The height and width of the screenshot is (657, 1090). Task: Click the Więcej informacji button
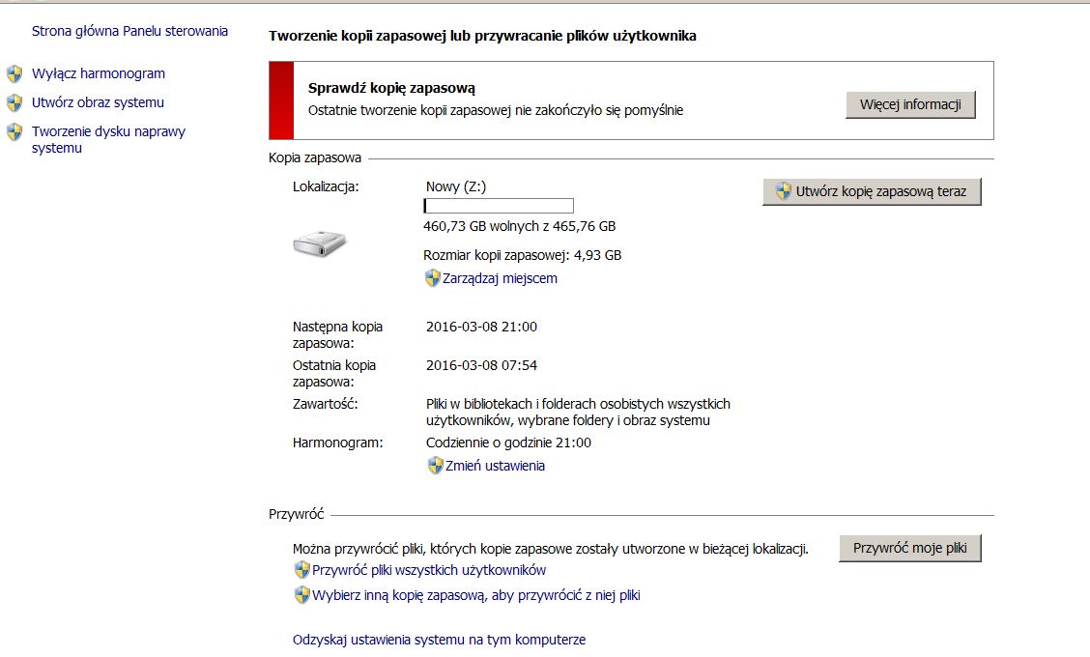pyautogui.click(x=910, y=105)
